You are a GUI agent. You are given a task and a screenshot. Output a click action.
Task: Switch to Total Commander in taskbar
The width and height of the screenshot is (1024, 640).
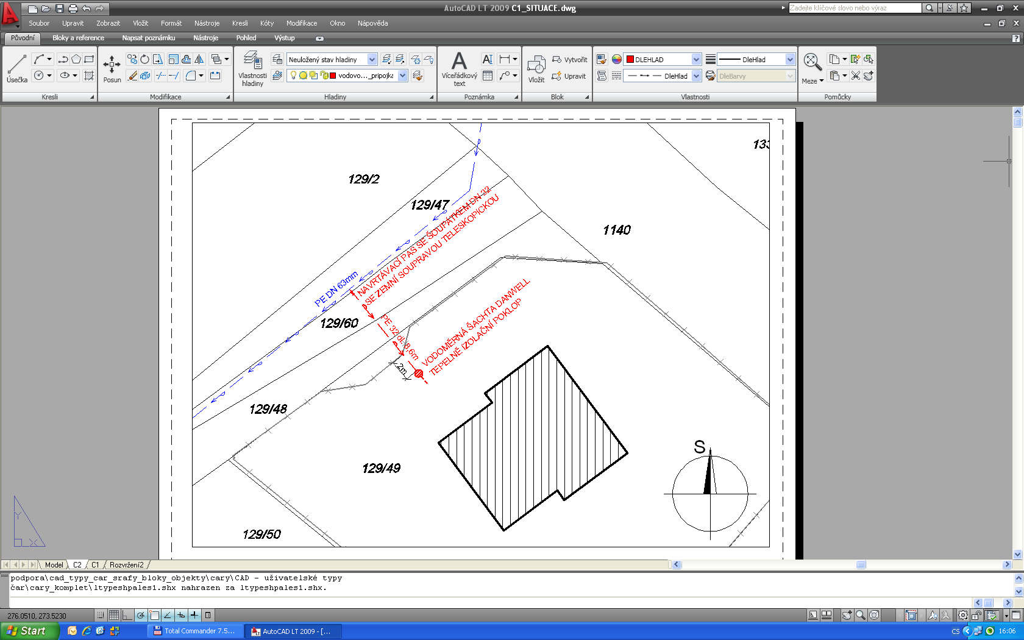[195, 631]
